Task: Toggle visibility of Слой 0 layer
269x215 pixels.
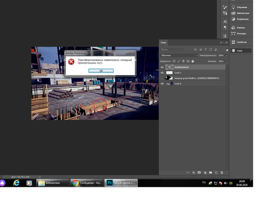Action: coord(162,83)
